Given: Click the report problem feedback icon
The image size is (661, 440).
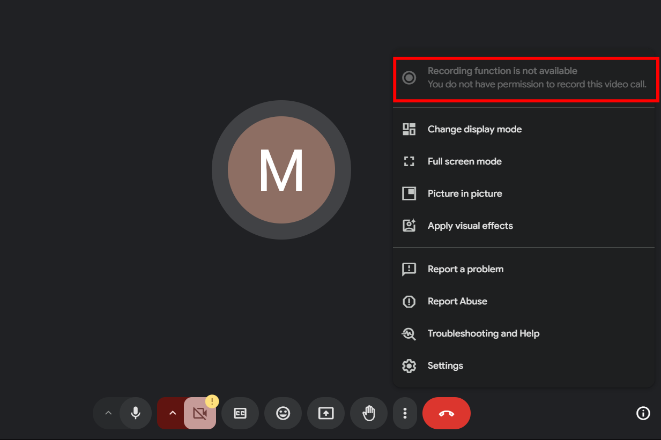Looking at the screenshot, I should pyautogui.click(x=409, y=269).
